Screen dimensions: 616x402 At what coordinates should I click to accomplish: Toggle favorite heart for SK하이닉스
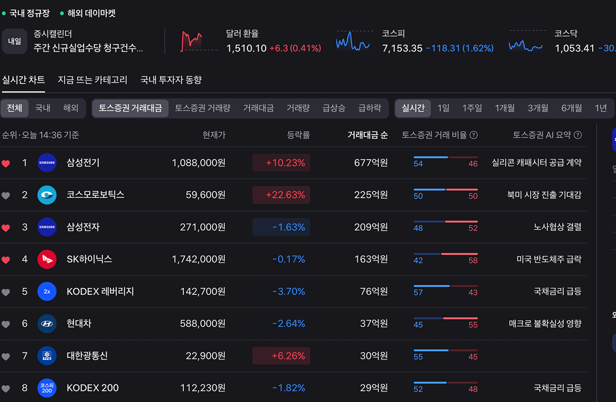point(6,260)
